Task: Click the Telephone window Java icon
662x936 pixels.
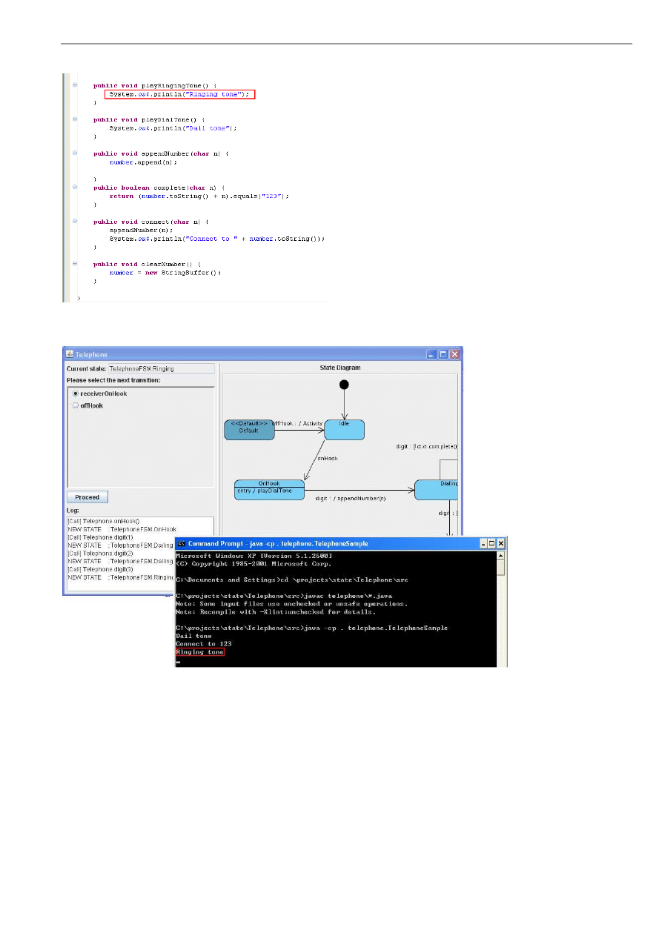Action: (69, 355)
